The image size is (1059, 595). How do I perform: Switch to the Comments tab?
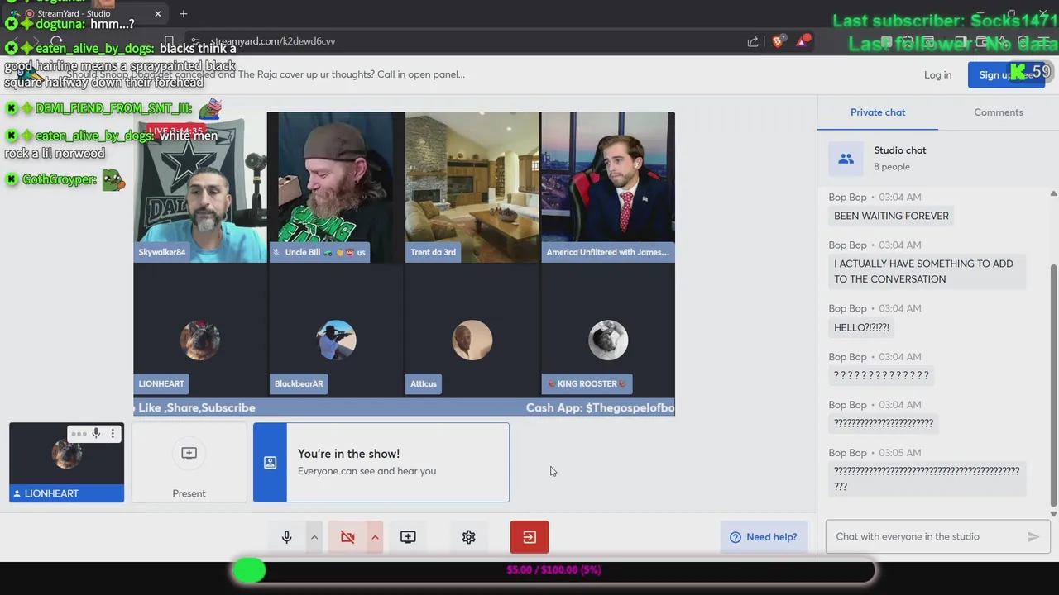pos(999,112)
